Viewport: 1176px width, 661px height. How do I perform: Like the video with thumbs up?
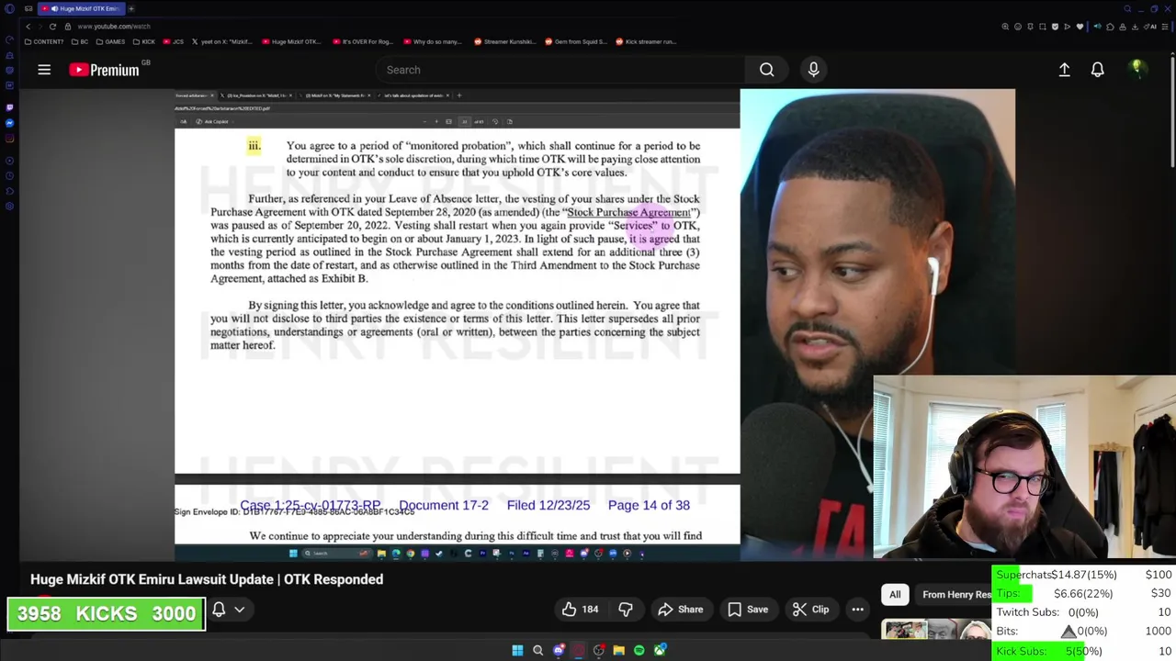click(x=580, y=610)
